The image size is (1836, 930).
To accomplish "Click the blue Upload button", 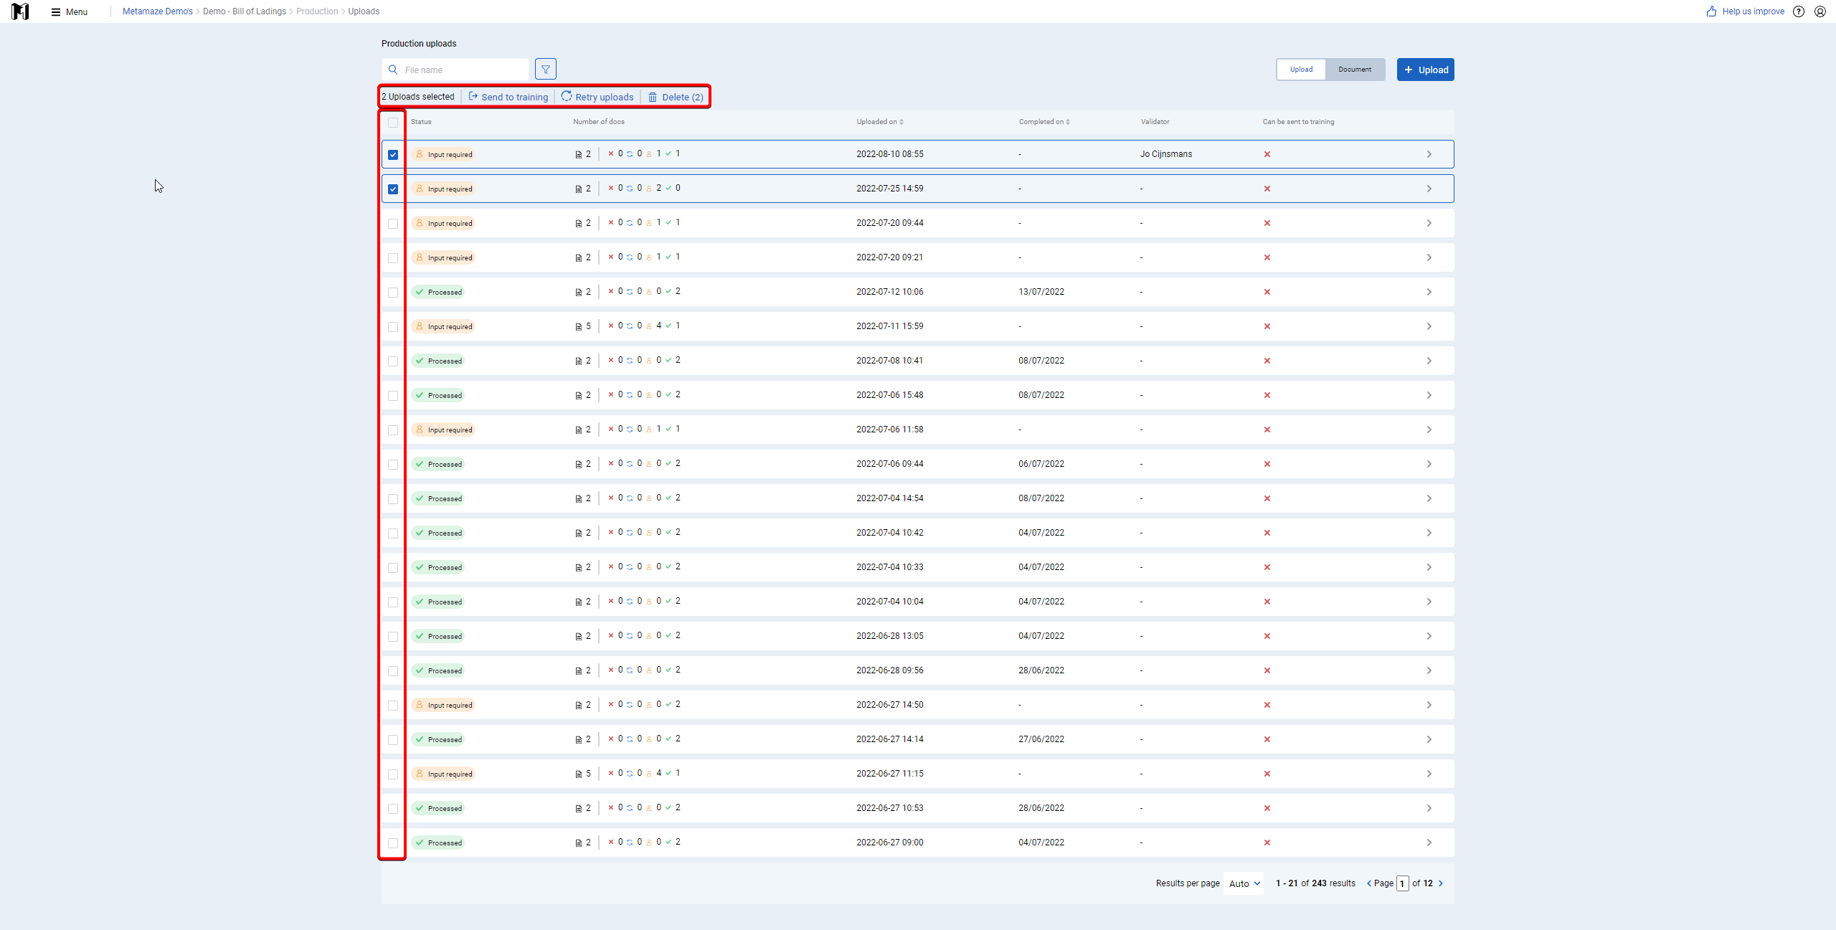I will point(1426,70).
